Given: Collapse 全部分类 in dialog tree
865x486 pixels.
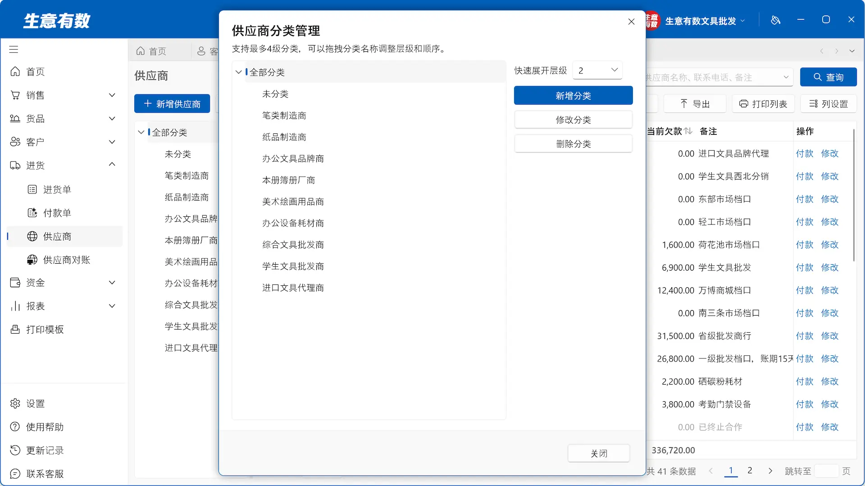Looking at the screenshot, I should (x=238, y=72).
